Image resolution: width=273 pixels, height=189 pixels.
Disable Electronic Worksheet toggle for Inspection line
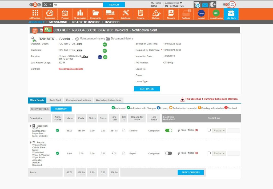tap(168, 130)
